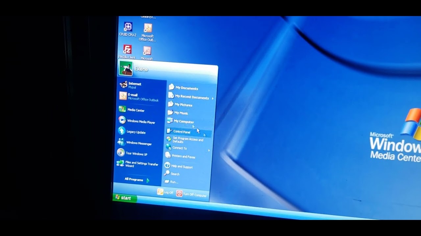Click the My Music folder icon
The height and width of the screenshot is (236, 421).
click(x=170, y=112)
